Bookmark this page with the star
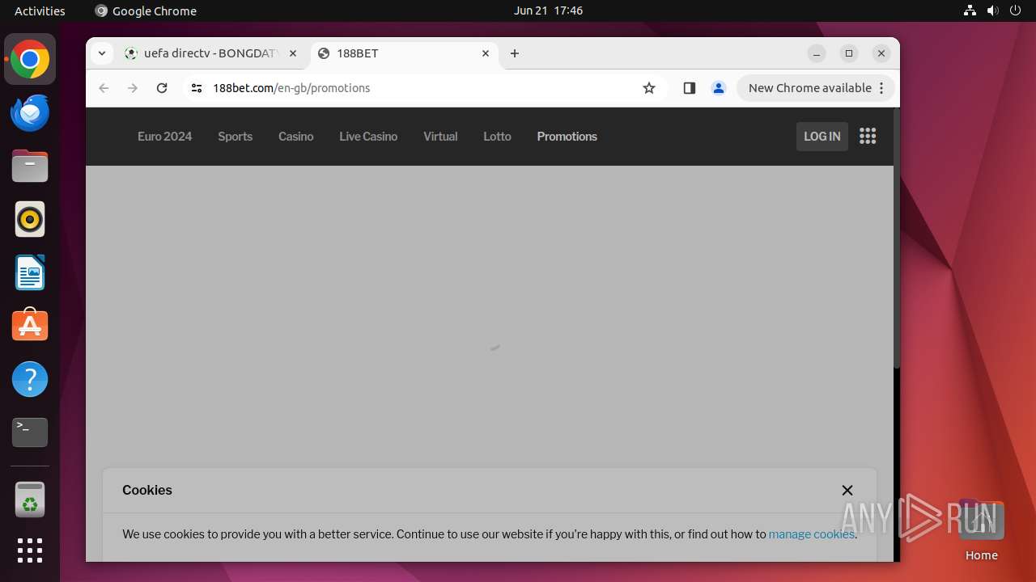 [x=649, y=88]
